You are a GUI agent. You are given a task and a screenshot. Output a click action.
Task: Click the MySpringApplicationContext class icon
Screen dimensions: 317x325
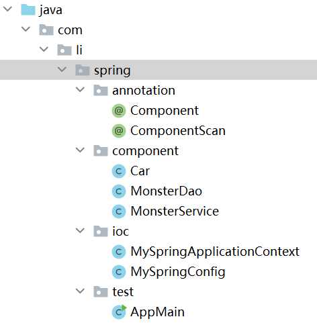pos(119,252)
